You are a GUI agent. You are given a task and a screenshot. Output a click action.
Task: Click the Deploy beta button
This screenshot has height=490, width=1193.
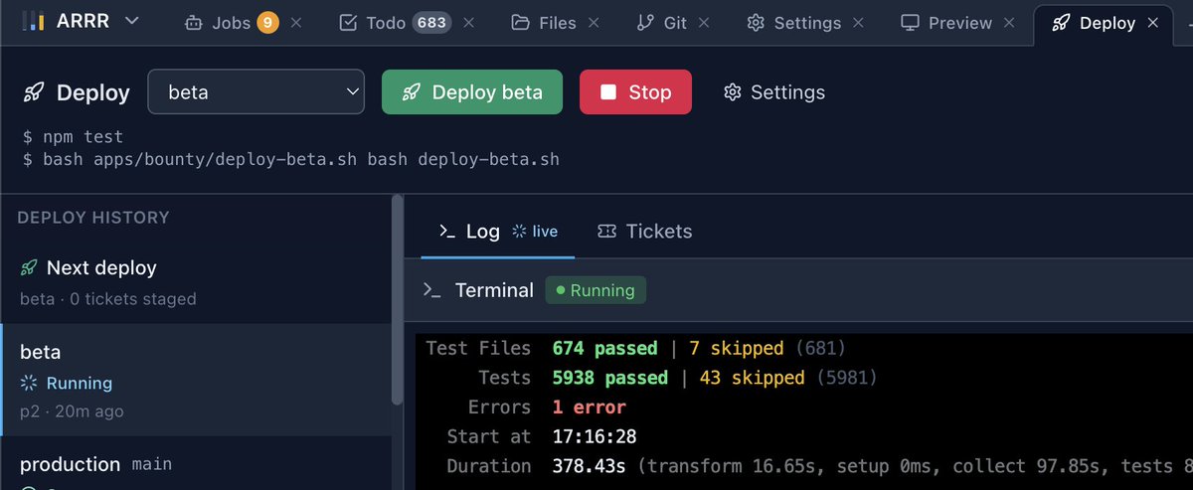click(x=472, y=92)
